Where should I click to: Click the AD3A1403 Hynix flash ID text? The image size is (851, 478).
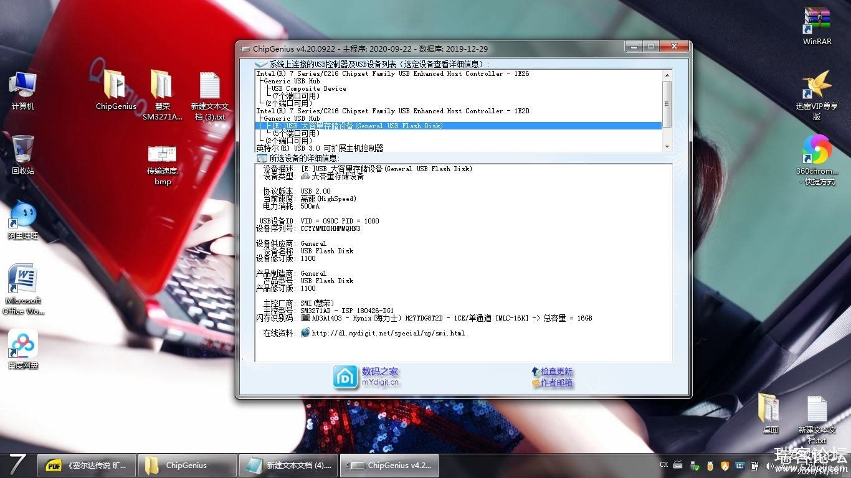point(452,318)
